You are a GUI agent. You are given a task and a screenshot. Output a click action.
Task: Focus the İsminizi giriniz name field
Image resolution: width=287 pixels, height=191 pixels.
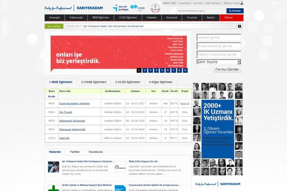[219, 38]
